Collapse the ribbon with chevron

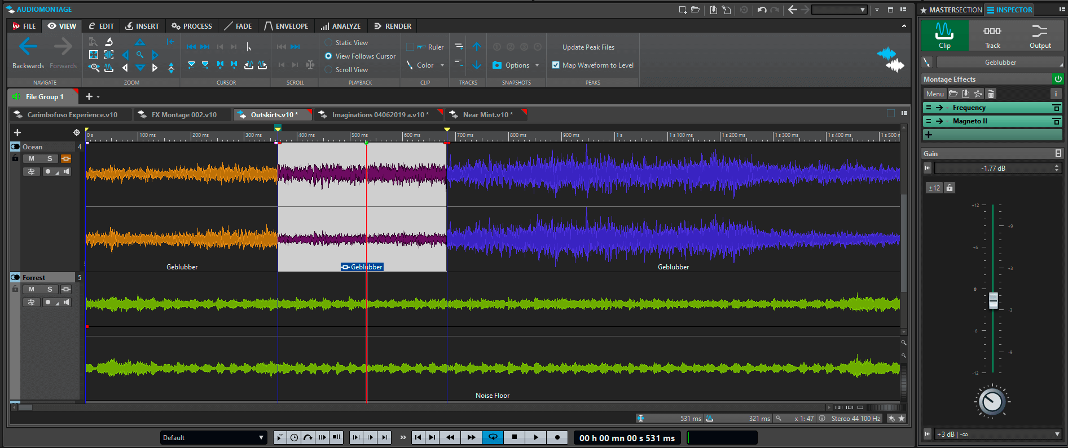point(904,26)
